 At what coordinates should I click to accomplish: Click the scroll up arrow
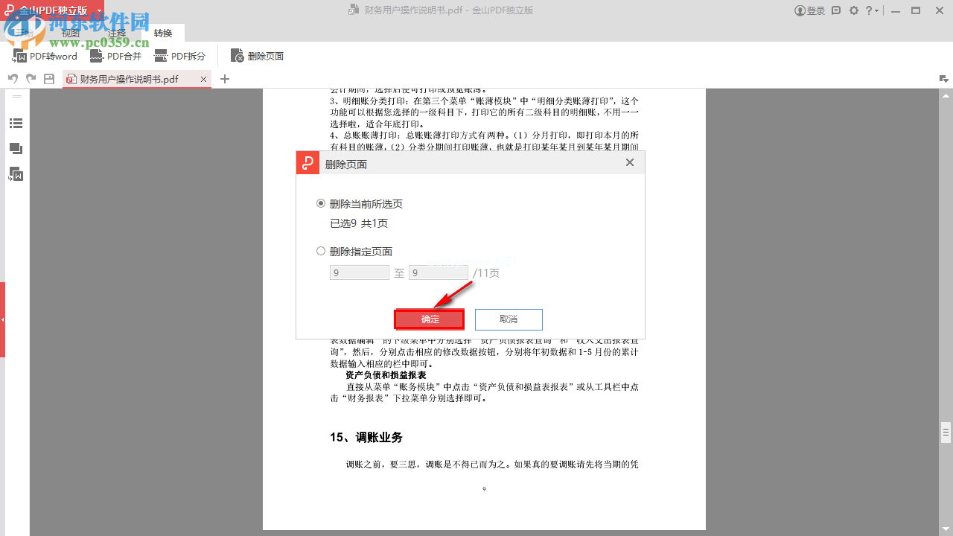tap(946, 95)
